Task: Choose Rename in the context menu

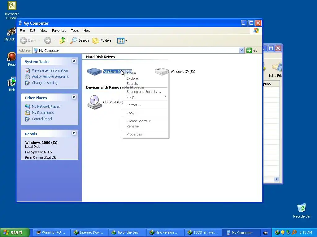Action: click(x=145, y=126)
